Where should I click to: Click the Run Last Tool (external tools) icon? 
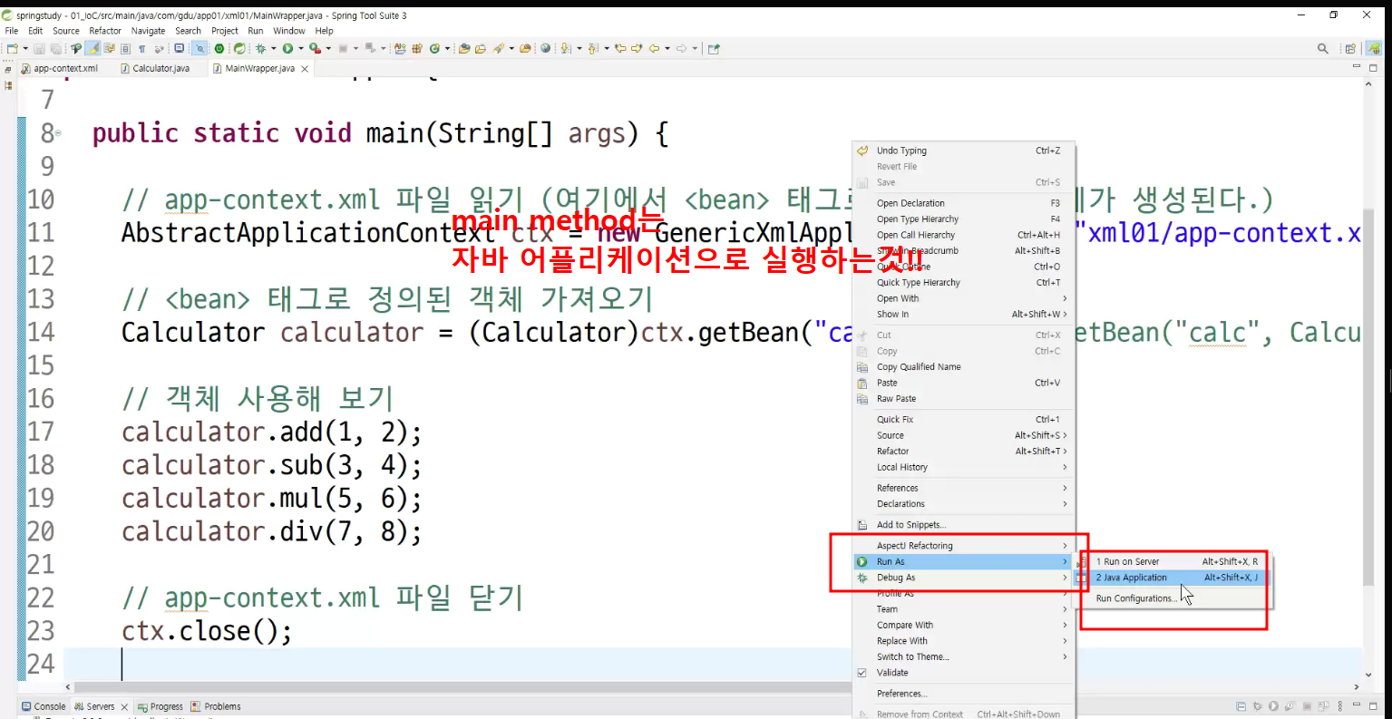pyautogui.click(x=315, y=48)
